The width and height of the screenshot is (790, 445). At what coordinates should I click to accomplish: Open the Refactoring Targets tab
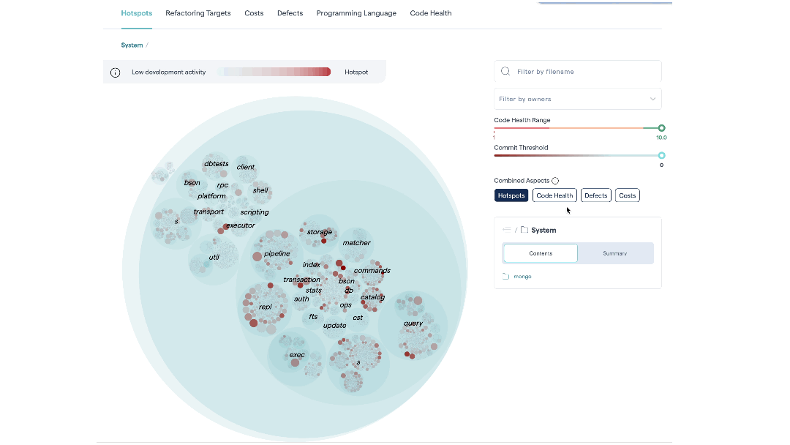pos(197,12)
